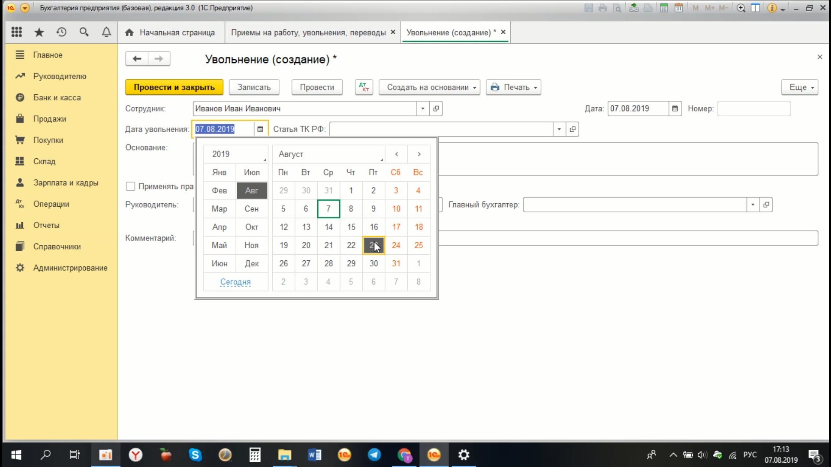Click 'Сегодня' link in calendar
This screenshot has width=831, height=467.
(x=235, y=281)
